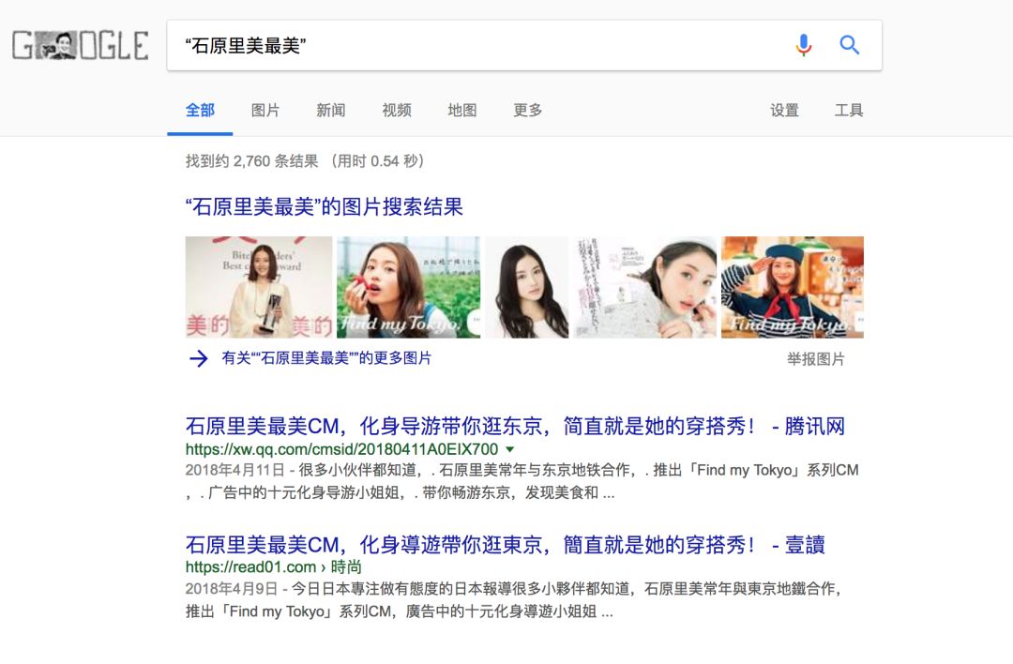Open the 设置 settings menu

pos(784,111)
